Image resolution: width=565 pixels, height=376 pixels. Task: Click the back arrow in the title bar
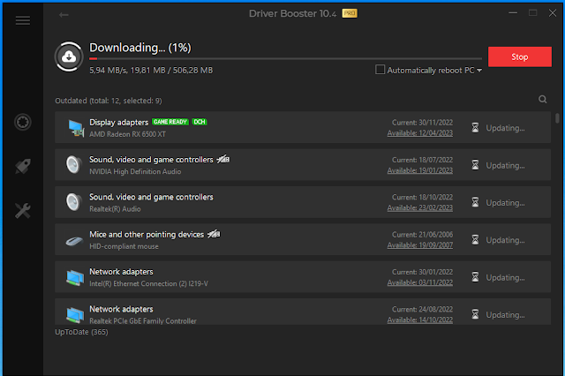click(x=63, y=14)
